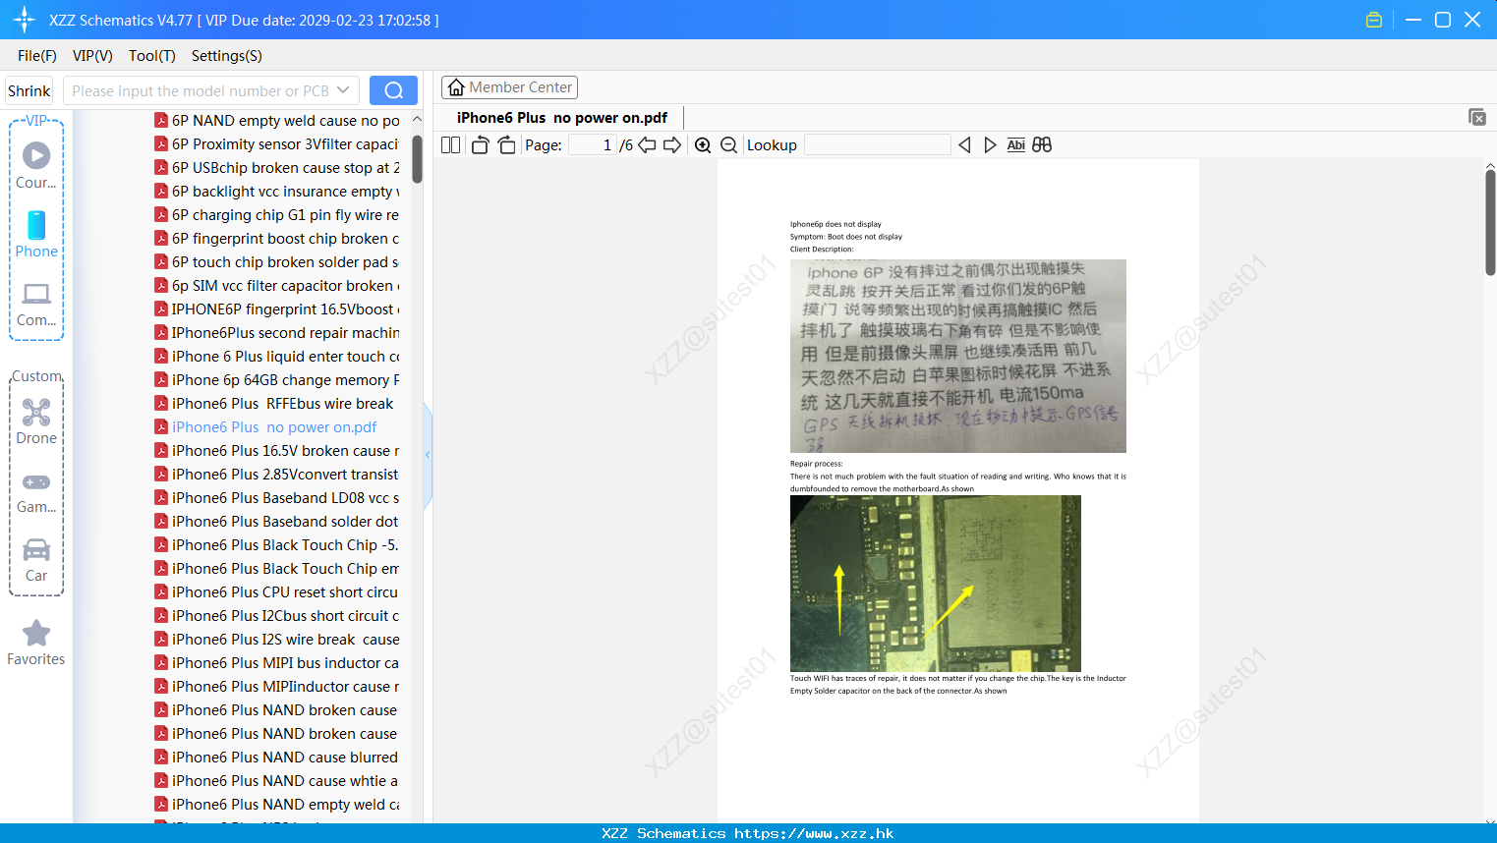Open IPhone6Plus second repair machine file
The width and height of the screenshot is (1497, 843).
tap(277, 333)
